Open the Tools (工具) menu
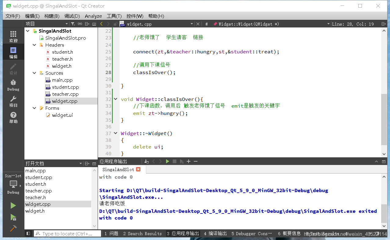Image resolution: width=390 pixels, height=240 pixels. tap(114, 16)
